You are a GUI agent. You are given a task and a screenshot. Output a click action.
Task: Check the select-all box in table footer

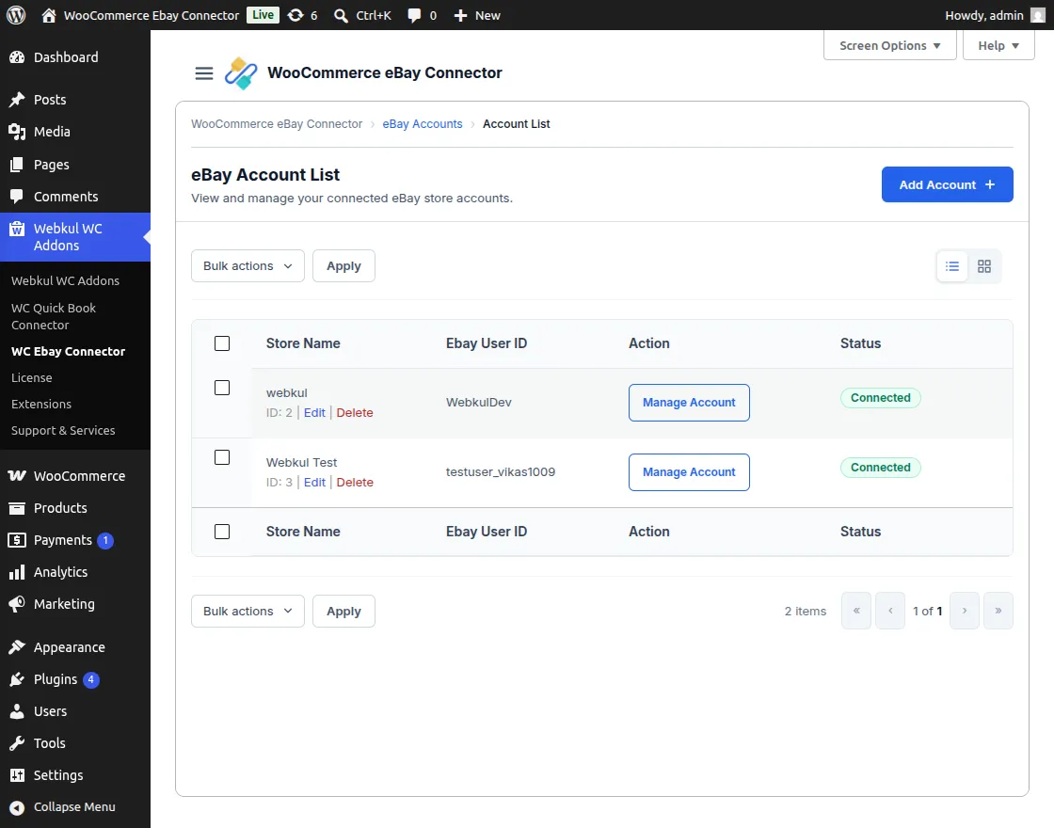coord(222,532)
